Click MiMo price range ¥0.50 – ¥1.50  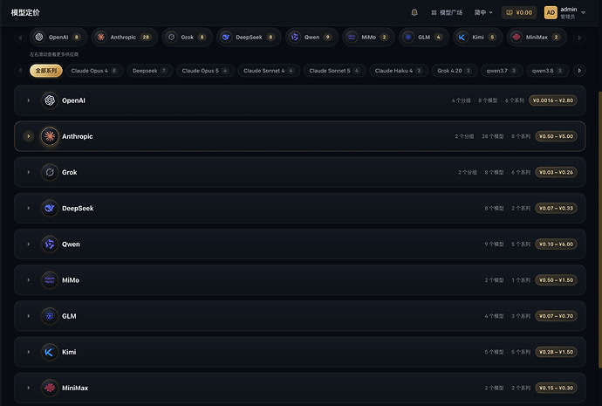(556, 280)
